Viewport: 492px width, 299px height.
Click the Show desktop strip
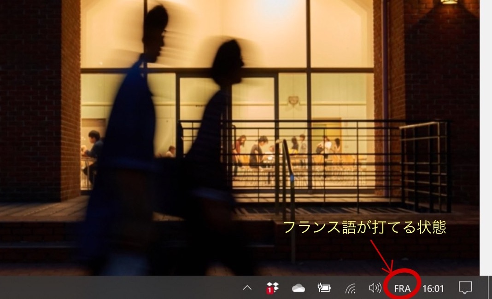[490, 287]
